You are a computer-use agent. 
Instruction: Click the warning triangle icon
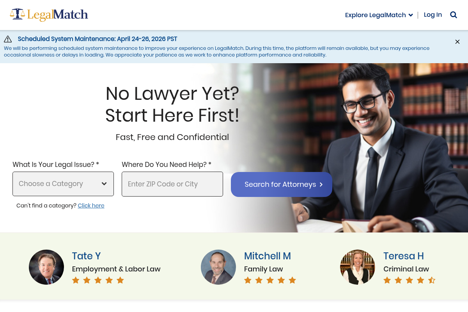pyautogui.click(x=8, y=39)
